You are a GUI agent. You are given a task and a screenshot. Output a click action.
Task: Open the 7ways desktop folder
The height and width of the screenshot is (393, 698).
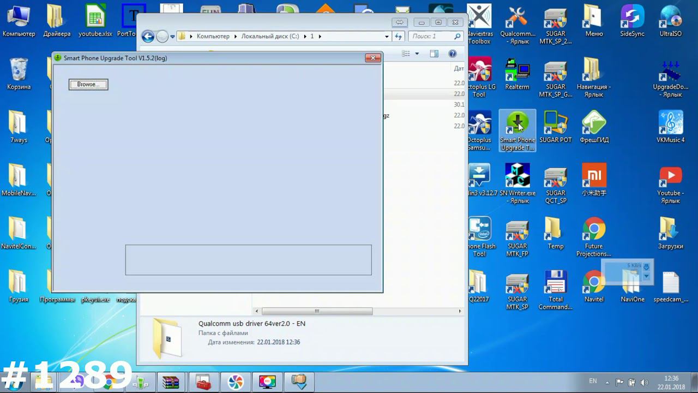pyautogui.click(x=19, y=127)
